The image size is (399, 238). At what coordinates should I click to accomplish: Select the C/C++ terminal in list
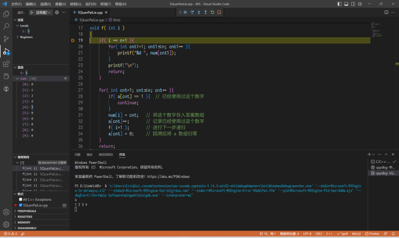click(x=383, y=161)
